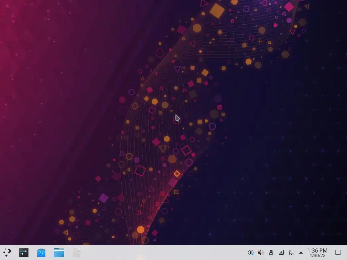The image size is (347, 260).
Task: Open the blank document taskbar icon
Action: click(77, 253)
